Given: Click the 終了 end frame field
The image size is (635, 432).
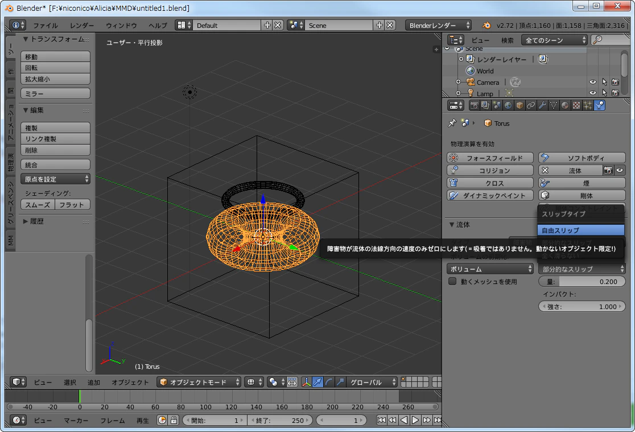Looking at the screenshot, I should pos(280,420).
